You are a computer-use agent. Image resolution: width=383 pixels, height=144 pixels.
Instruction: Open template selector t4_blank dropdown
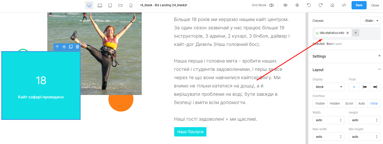click(163, 5)
